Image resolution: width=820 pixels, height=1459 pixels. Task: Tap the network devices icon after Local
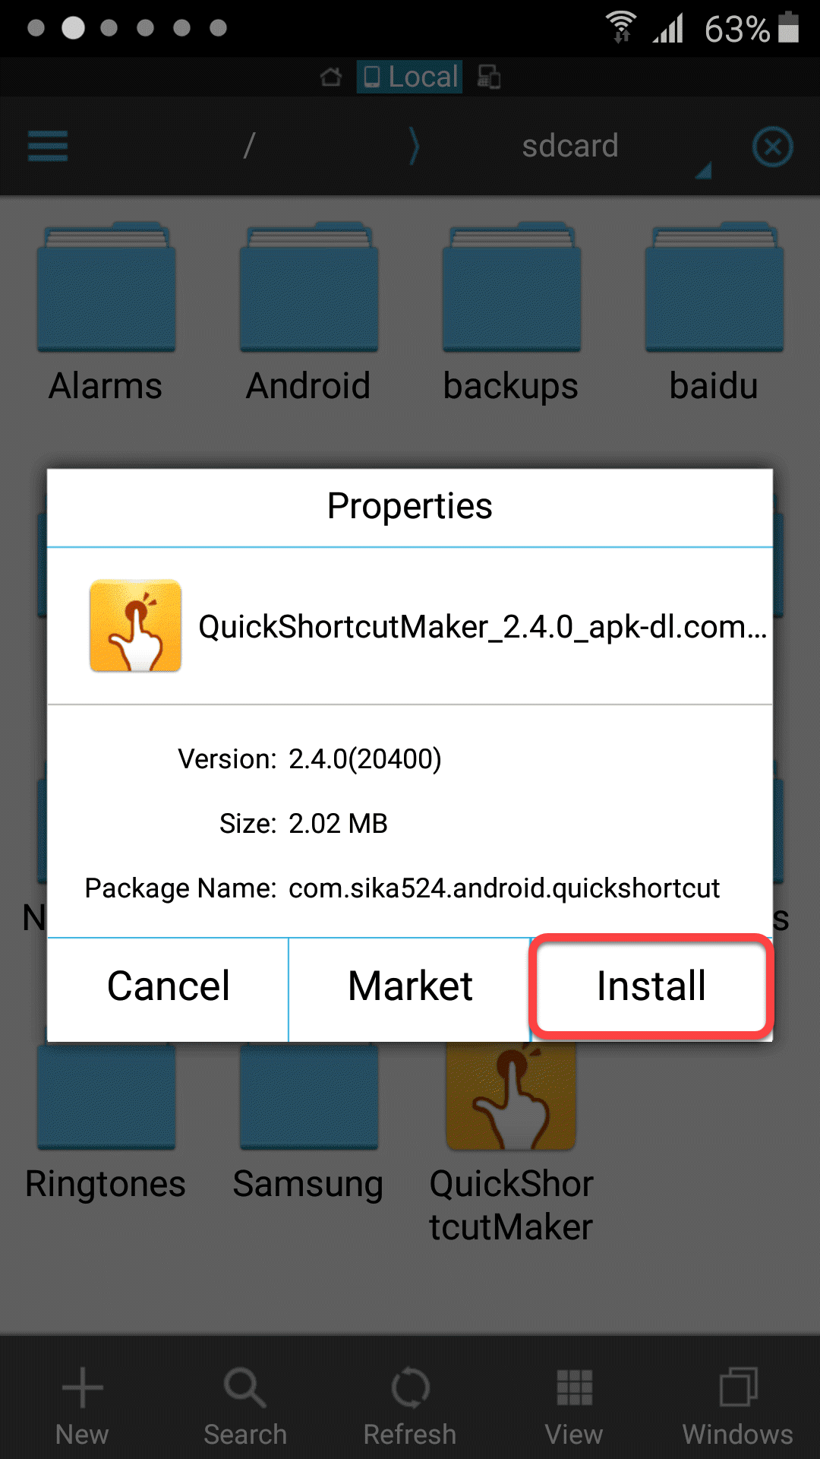(x=489, y=77)
